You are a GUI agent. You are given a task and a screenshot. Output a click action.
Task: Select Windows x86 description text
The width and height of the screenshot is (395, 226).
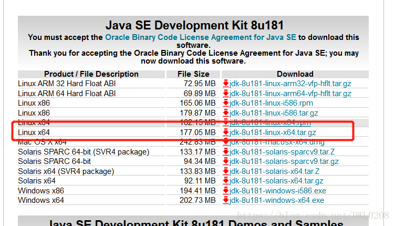[x=41, y=191]
